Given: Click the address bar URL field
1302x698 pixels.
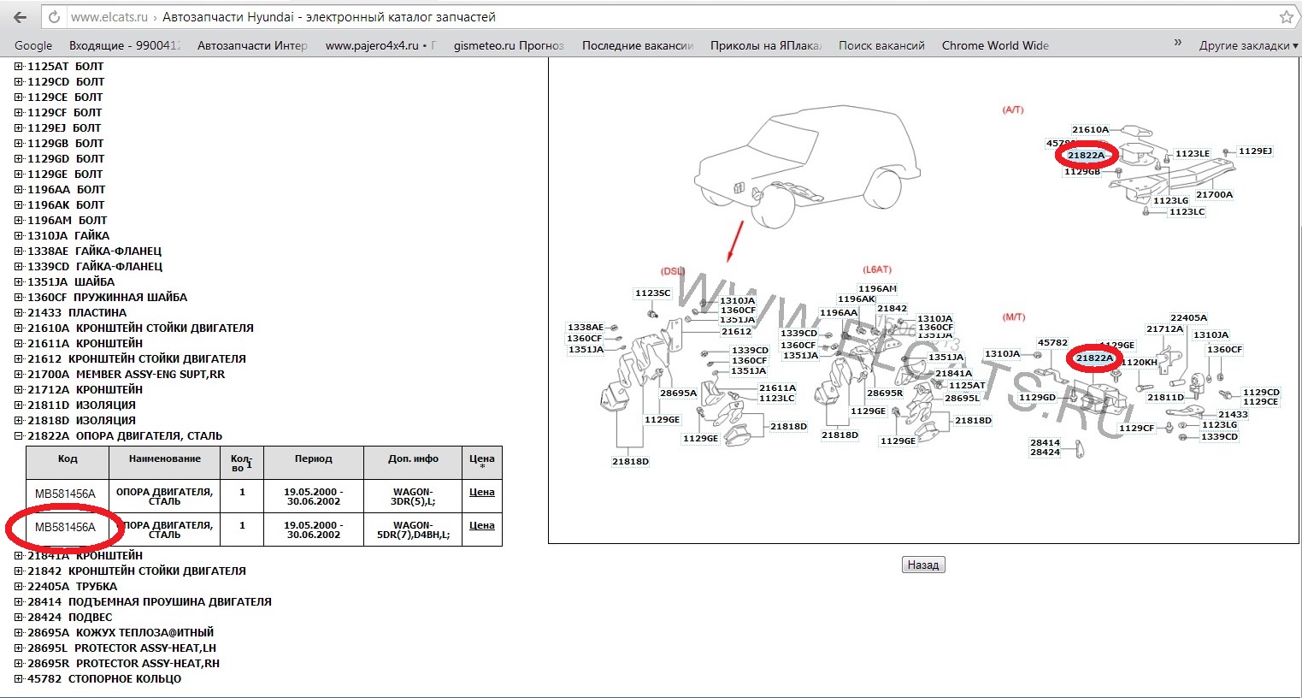Looking at the screenshot, I should [598, 17].
